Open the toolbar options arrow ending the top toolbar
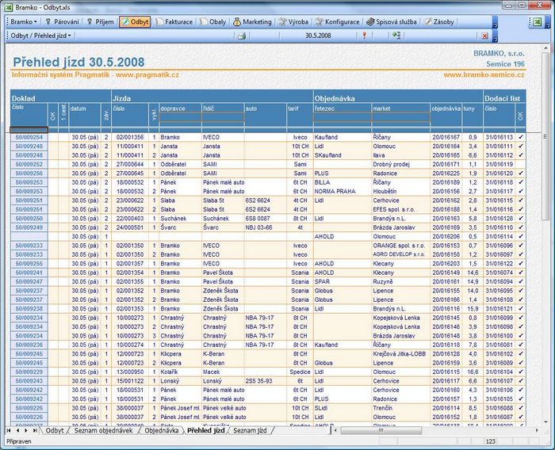 (x=496, y=23)
